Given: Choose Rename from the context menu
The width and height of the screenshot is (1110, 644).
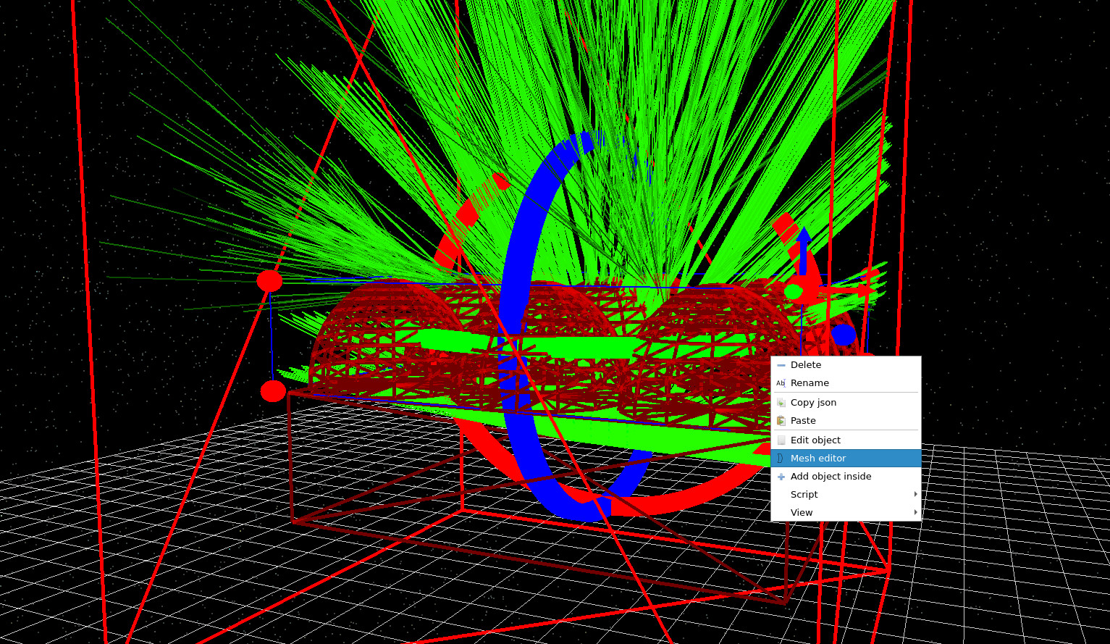Looking at the screenshot, I should tap(810, 382).
